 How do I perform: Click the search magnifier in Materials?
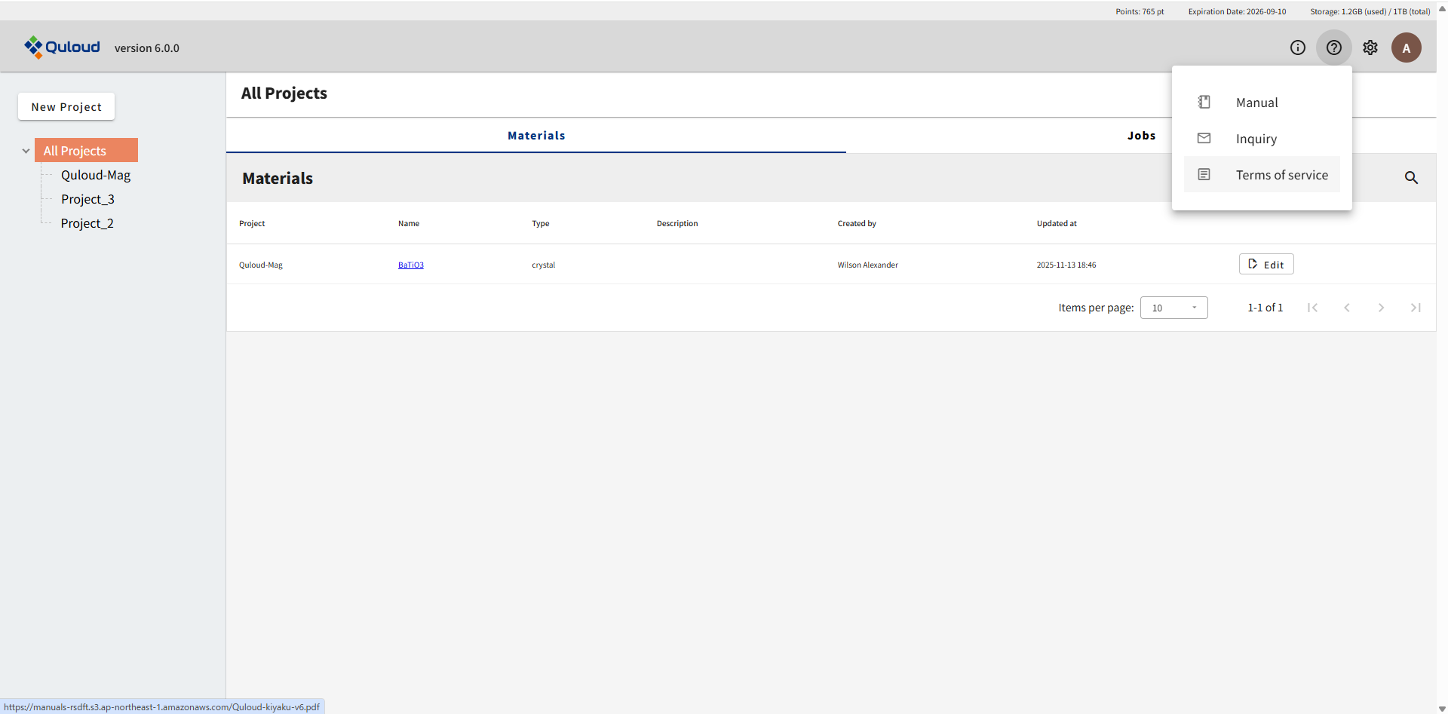[x=1411, y=178]
